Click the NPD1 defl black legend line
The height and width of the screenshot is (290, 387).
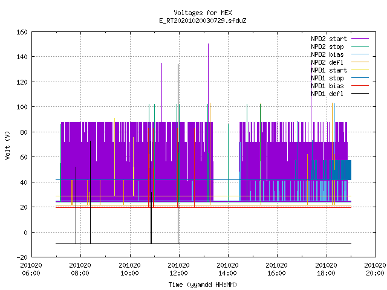(360, 94)
